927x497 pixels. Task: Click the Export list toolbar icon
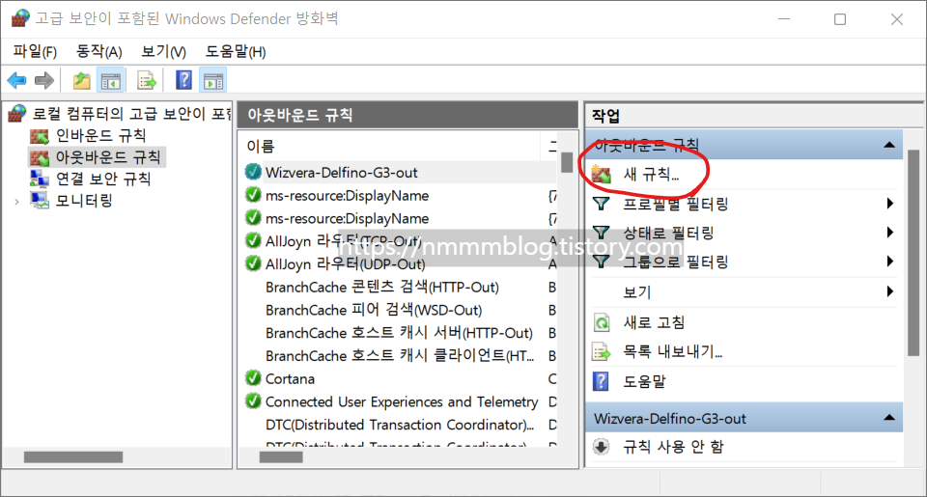146,80
